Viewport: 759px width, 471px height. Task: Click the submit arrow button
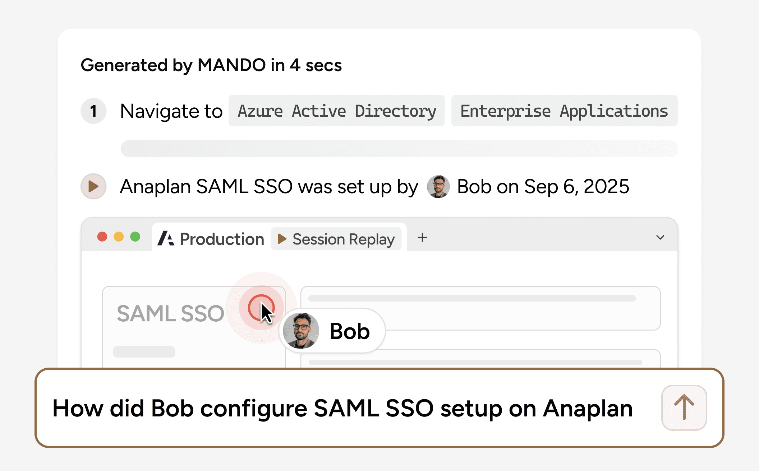click(684, 407)
